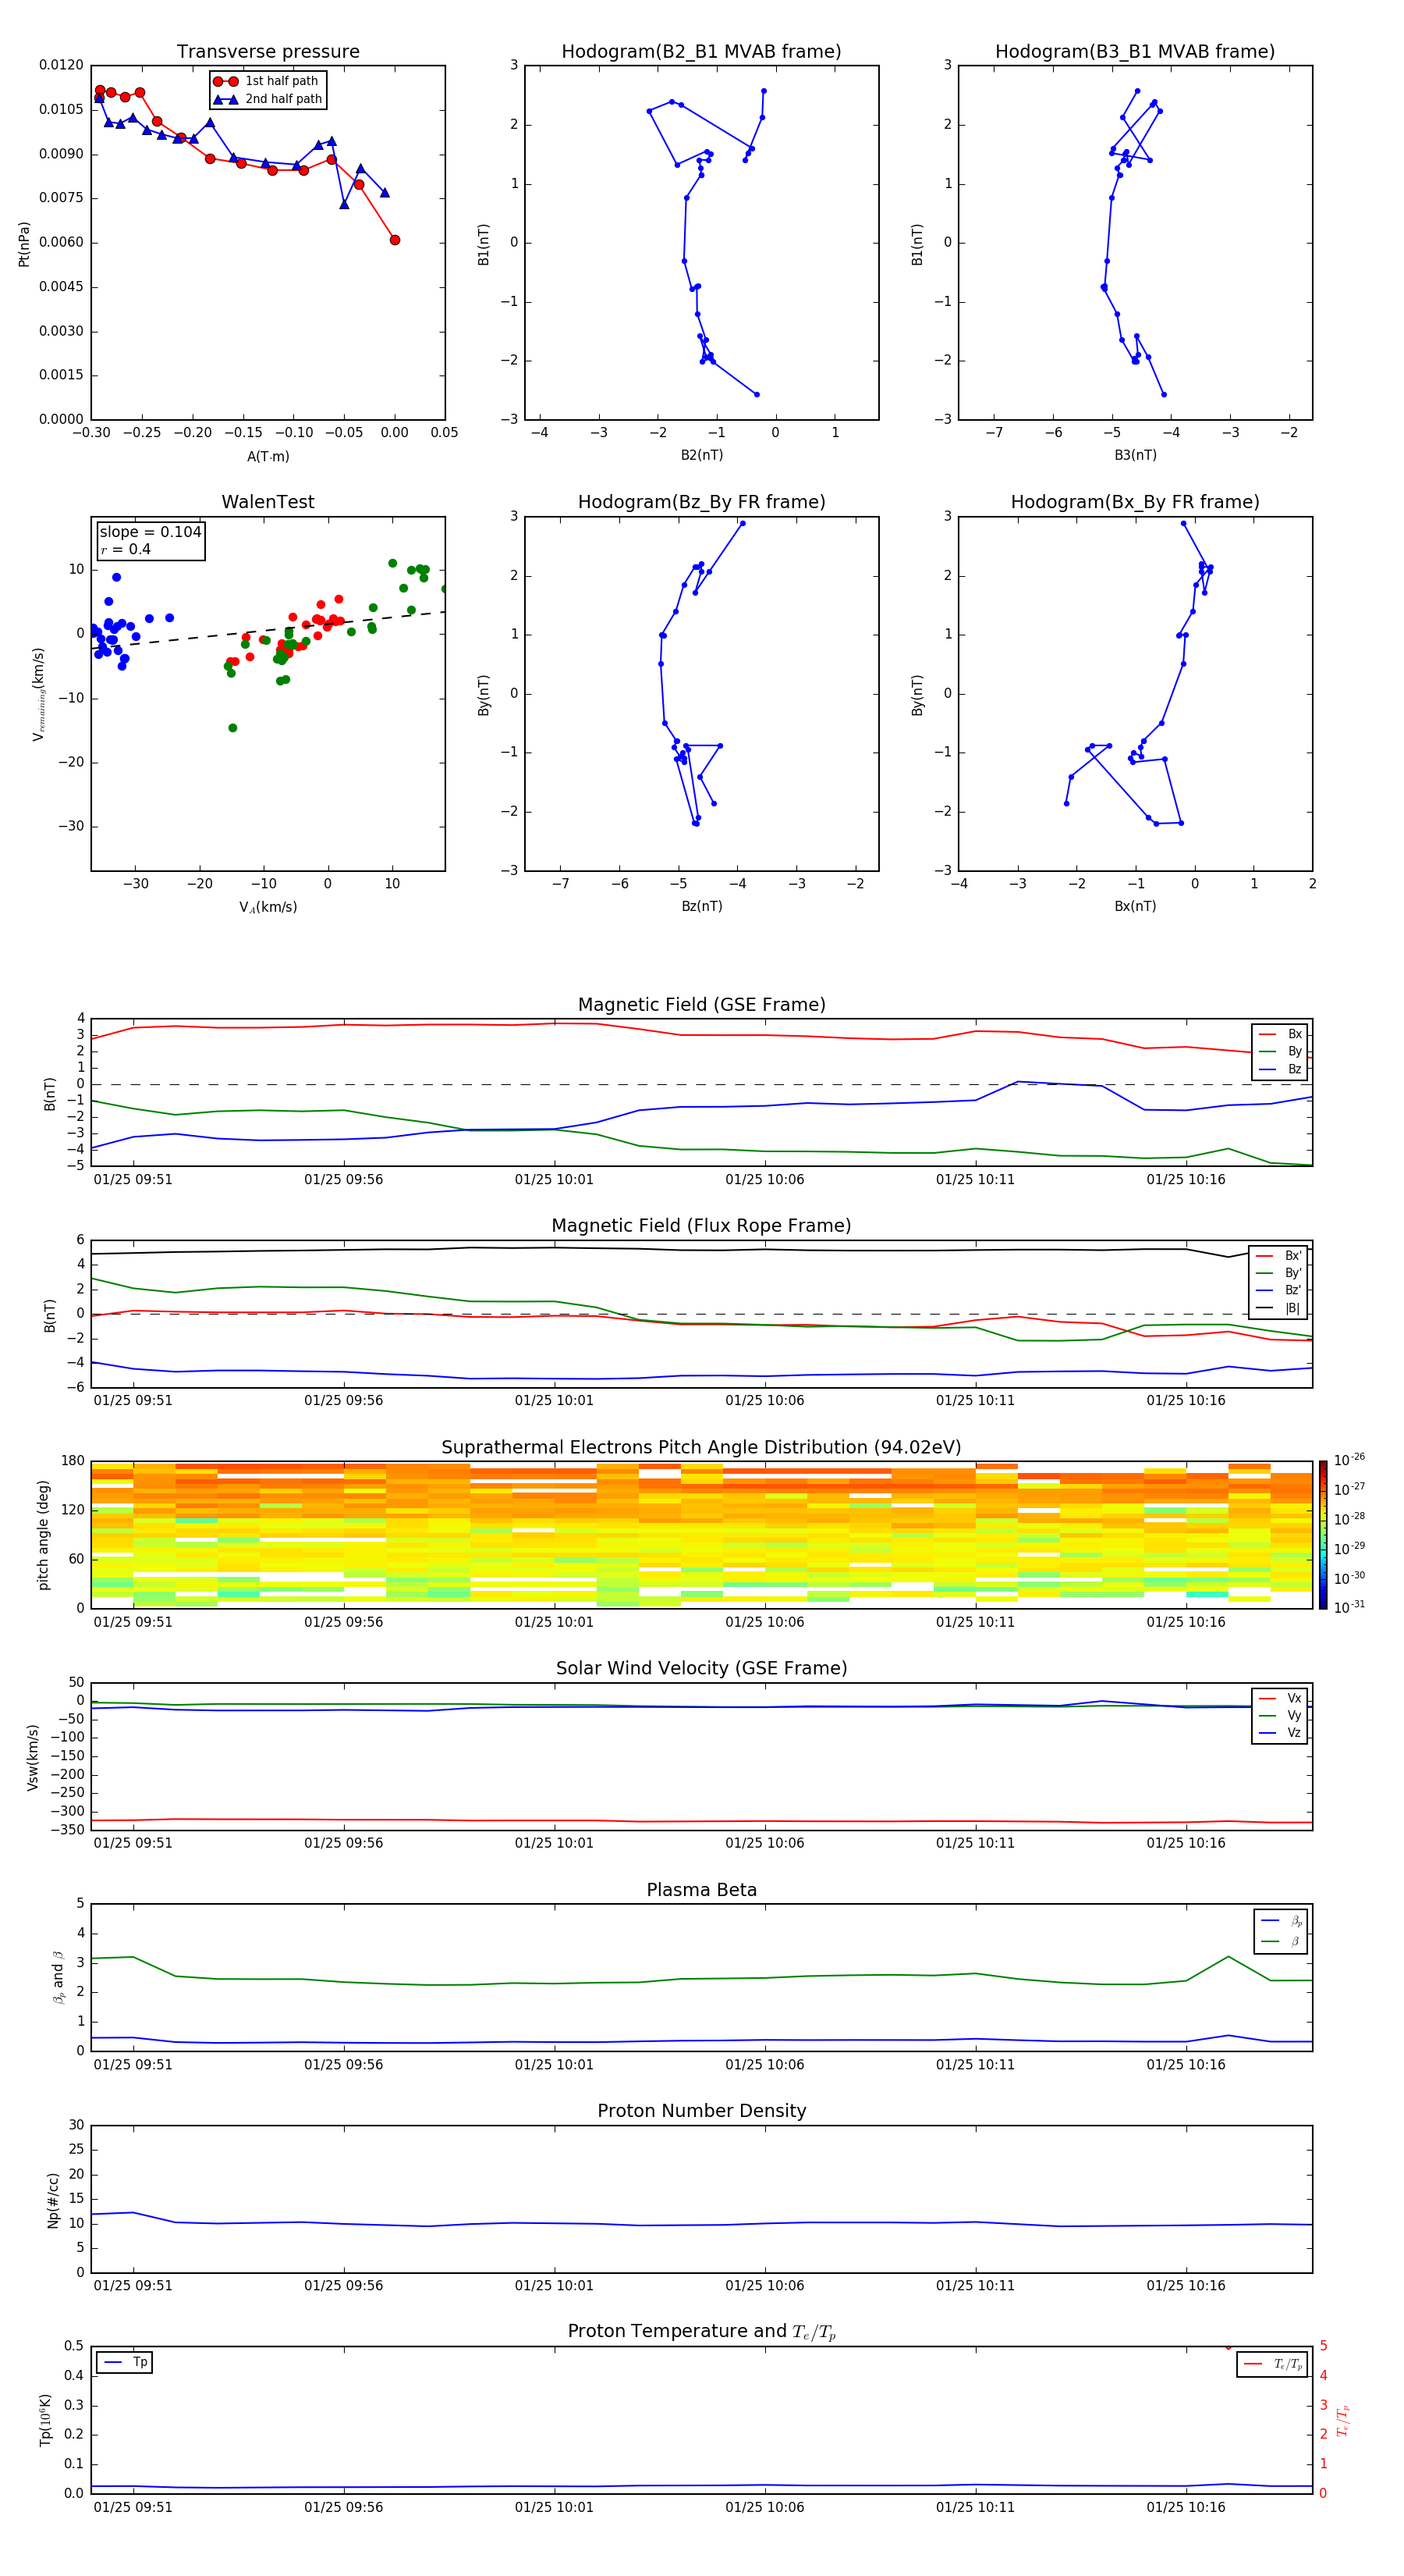Select 'Vz' in velocity legend

coord(1280,1733)
